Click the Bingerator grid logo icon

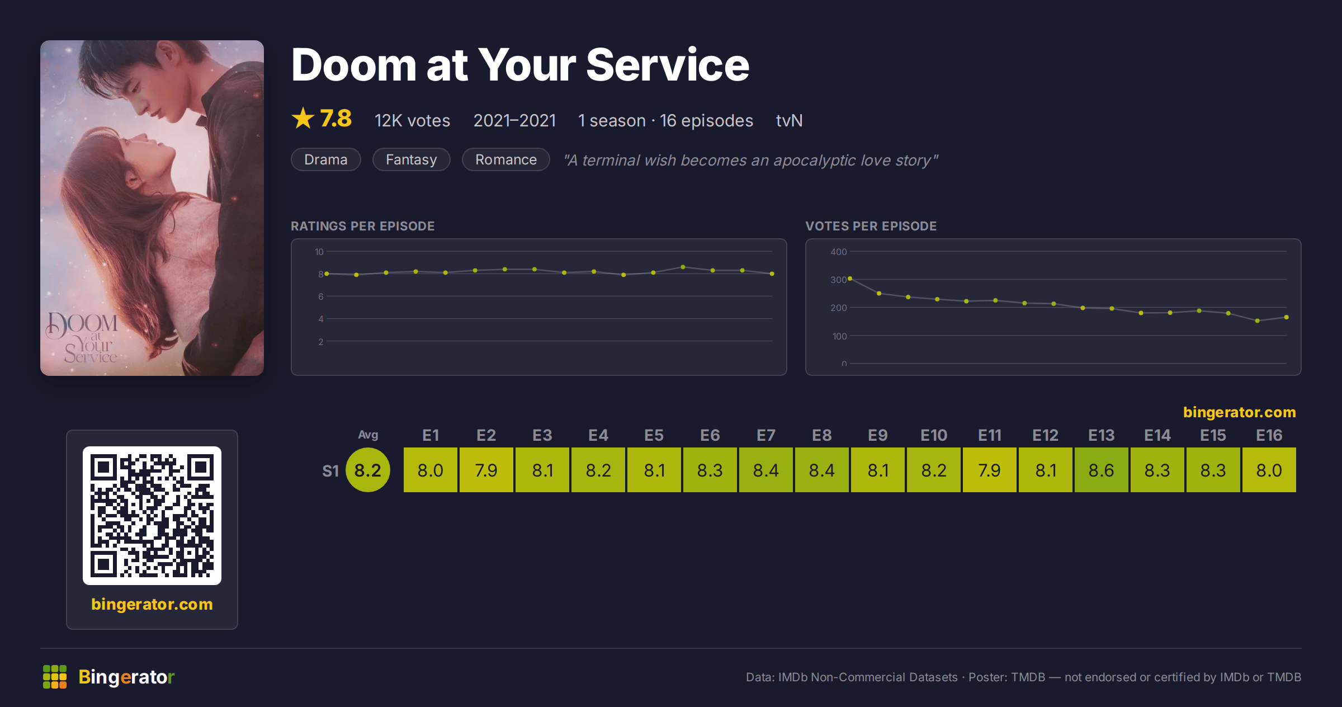(55, 677)
